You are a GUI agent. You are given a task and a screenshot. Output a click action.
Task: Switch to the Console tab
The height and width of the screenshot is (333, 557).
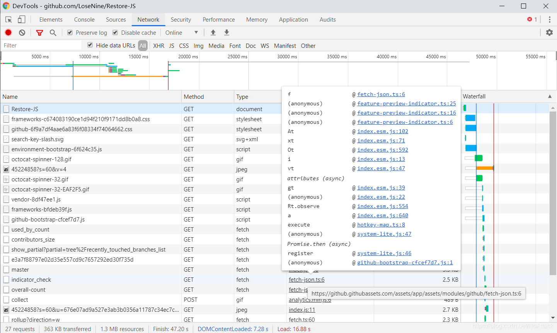(84, 20)
